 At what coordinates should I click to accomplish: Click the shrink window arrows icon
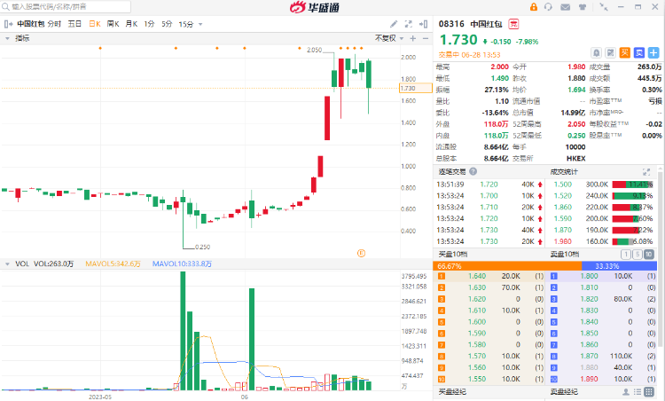tap(604, 7)
